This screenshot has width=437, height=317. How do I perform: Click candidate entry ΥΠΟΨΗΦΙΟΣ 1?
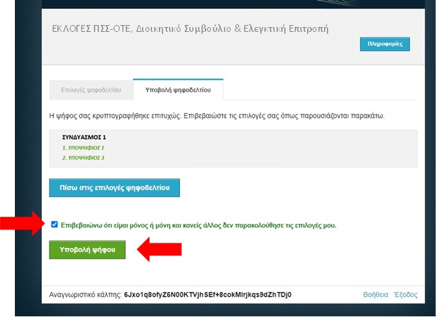(x=83, y=148)
